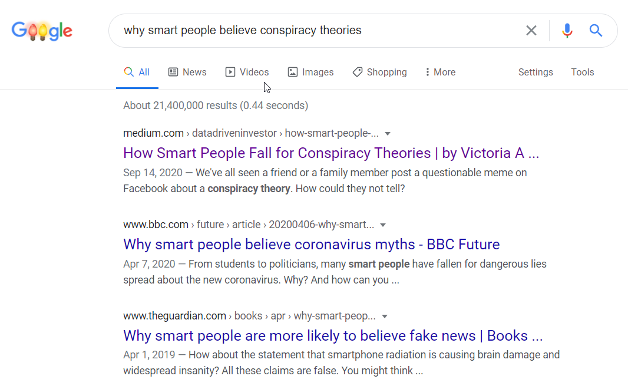628x389 pixels.
Task: Show advanced search Tools
Action: pyautogui.click(x=582, y=71)
